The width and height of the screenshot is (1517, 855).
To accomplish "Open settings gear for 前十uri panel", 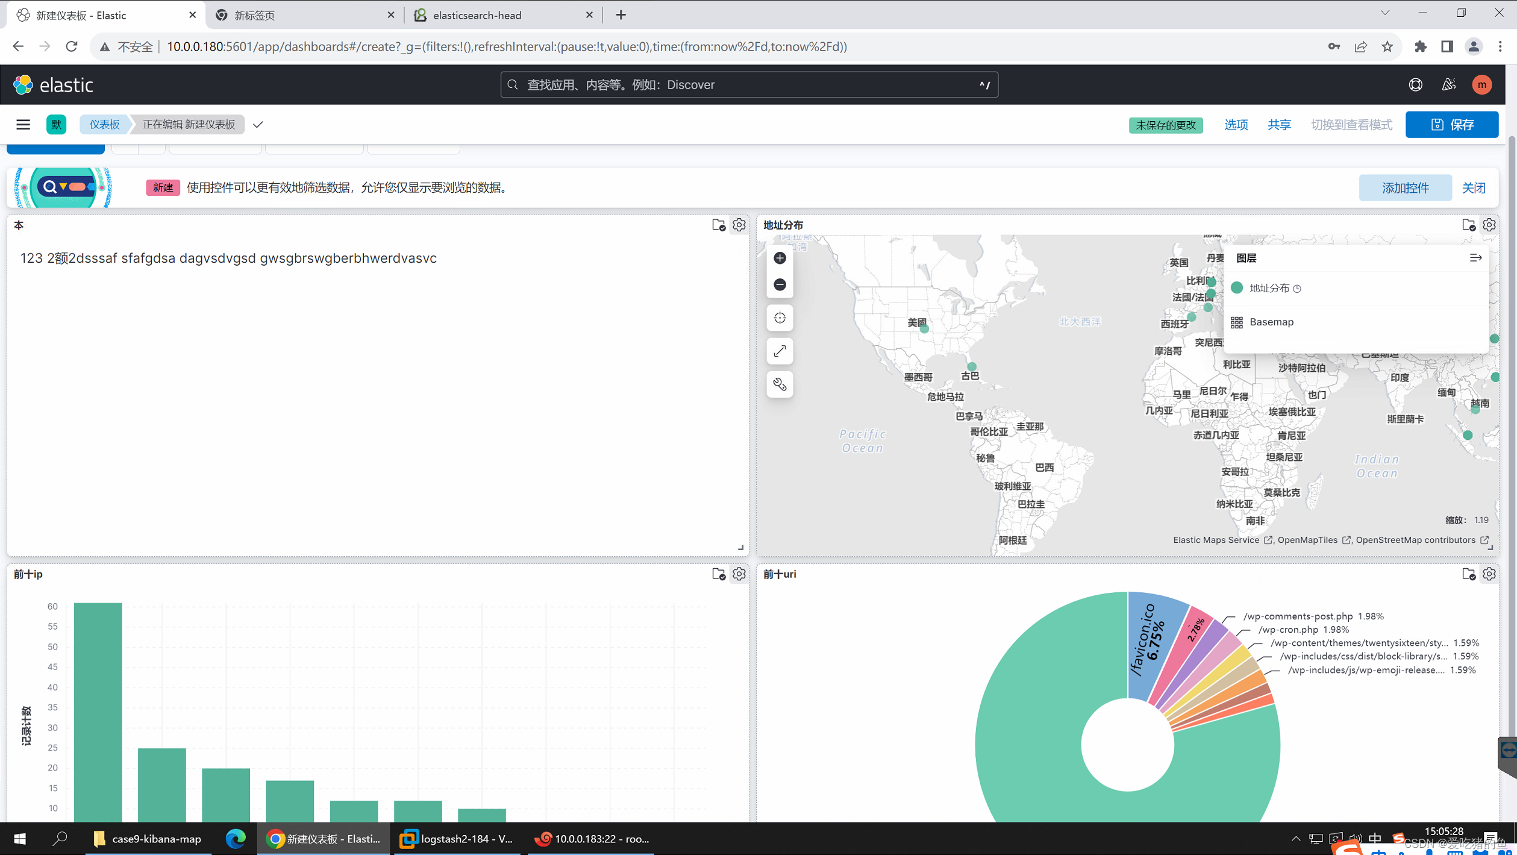I will [1489, 574].
